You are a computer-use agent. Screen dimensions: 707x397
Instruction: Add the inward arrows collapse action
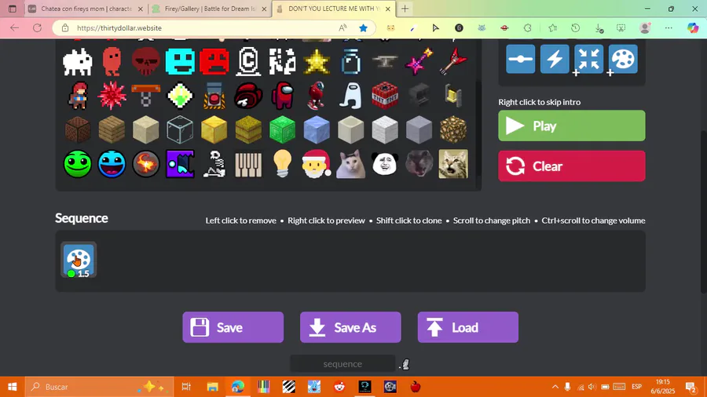[x=589, y=59]
